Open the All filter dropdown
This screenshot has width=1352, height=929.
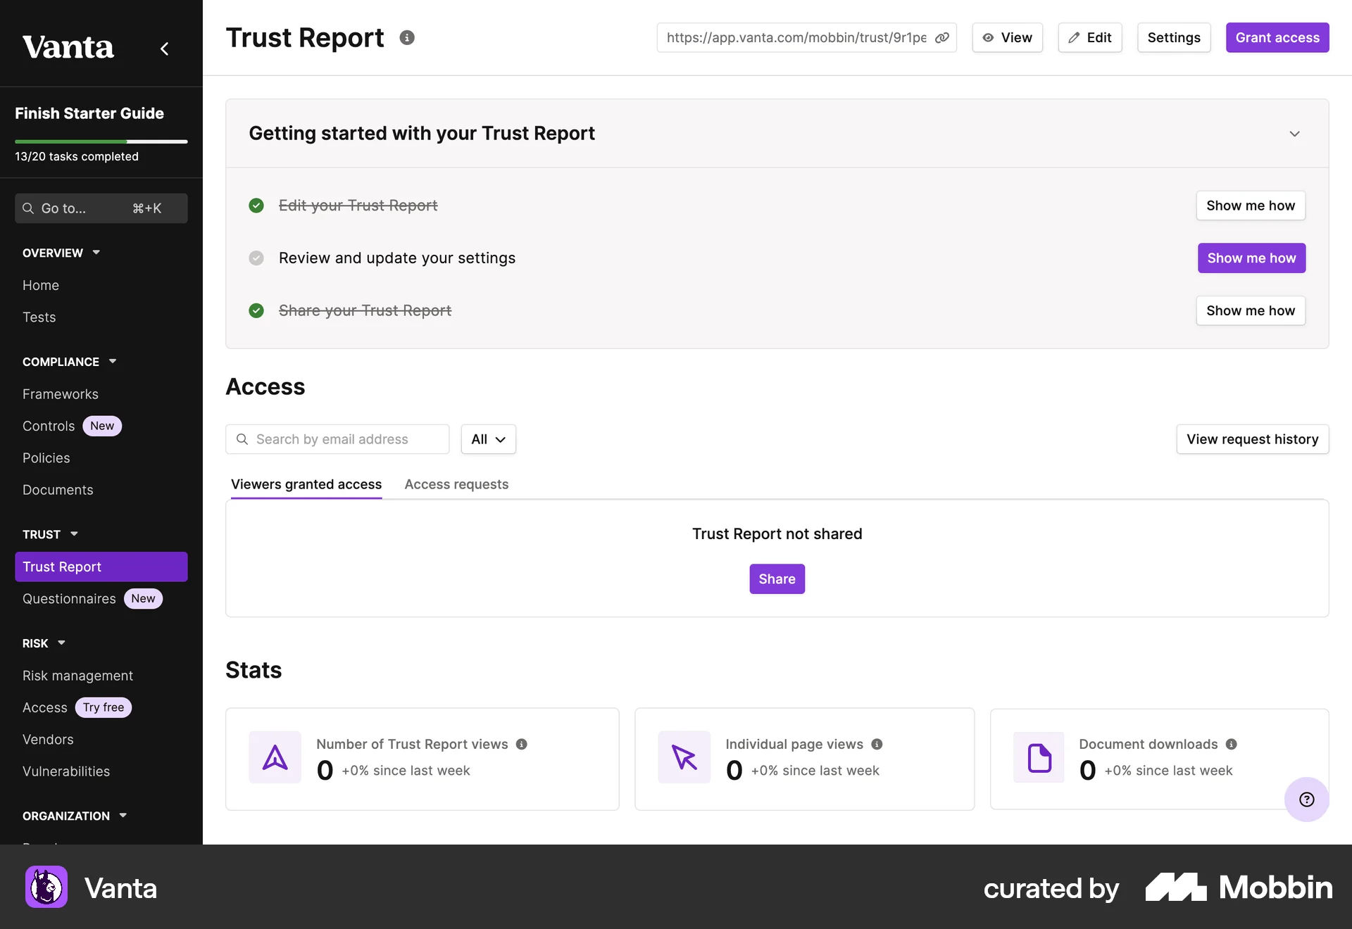(x=488, y=439)
